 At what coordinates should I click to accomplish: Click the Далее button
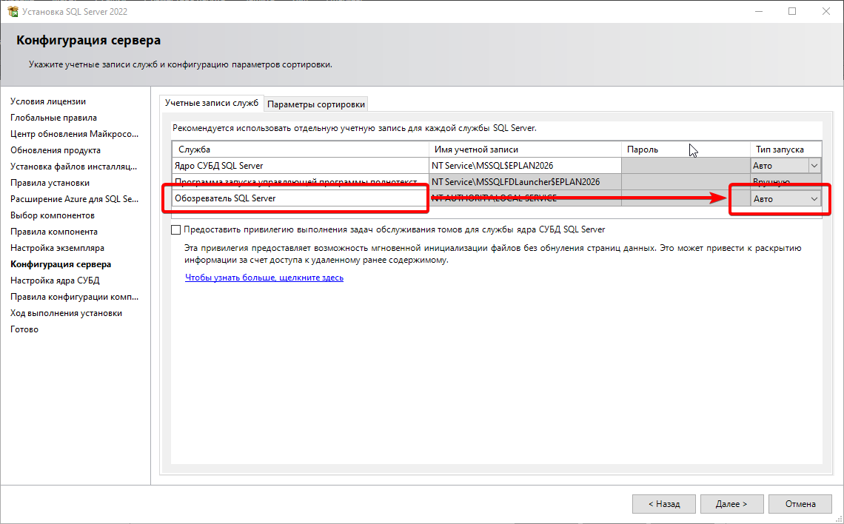[x=731, y=503]
